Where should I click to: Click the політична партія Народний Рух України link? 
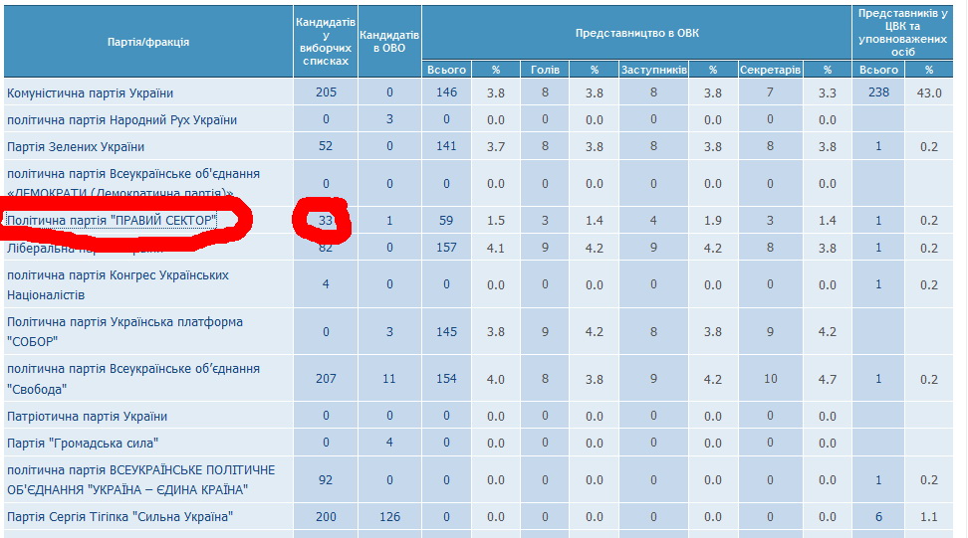click(x=121, y=120)
